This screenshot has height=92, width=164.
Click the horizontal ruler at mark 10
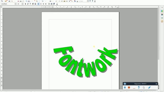pyautogui.click(x=90, y=7)
